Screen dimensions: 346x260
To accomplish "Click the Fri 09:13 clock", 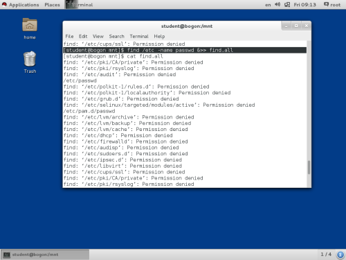I will point(304,5).
